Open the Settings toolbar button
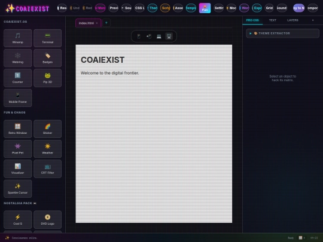Screen dimensions: 323x242 coord(219,8)
